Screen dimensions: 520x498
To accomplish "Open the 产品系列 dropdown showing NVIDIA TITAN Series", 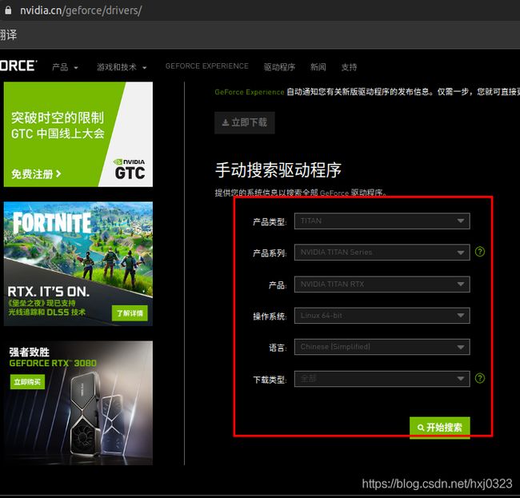I will (x=382, y=252).
